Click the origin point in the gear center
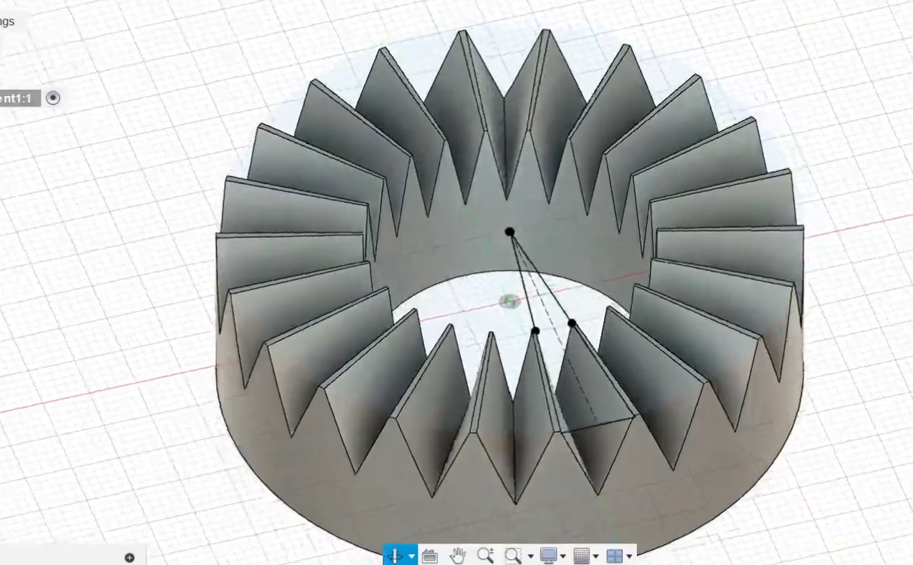The width and height of the screenshot is (913, 565). (x=509, y=301)
